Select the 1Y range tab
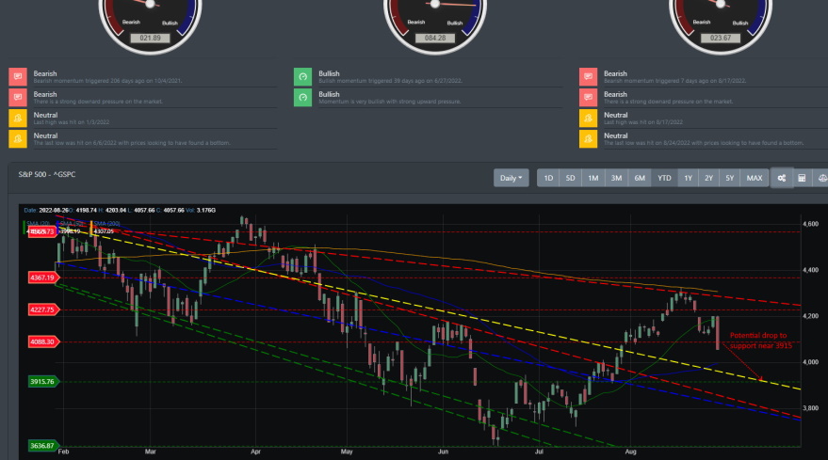Viewport: 828px width, 460px height. (x=688, y=178)
